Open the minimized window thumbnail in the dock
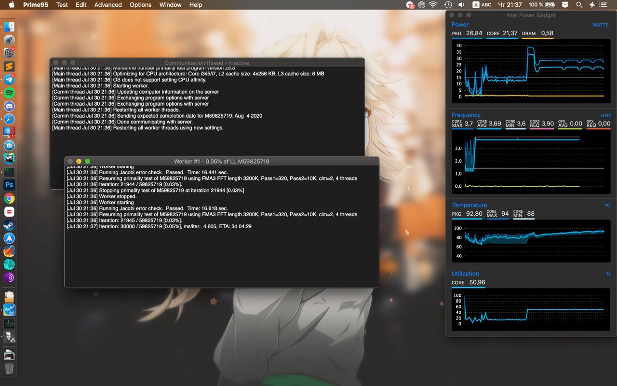Screen dimensions: 617x386 (x=9, y=356)
